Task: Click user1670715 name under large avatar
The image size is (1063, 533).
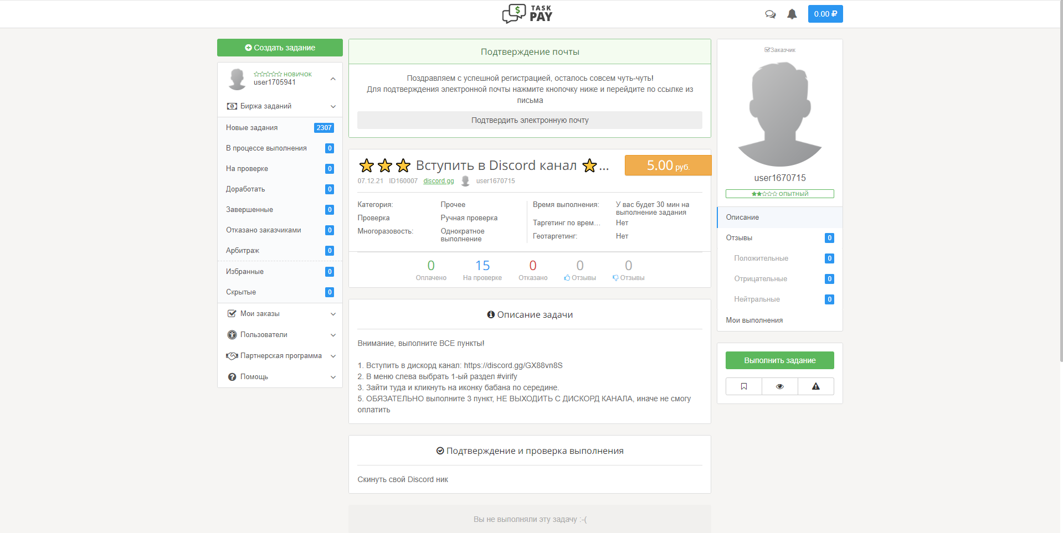Action: point(780,178)
